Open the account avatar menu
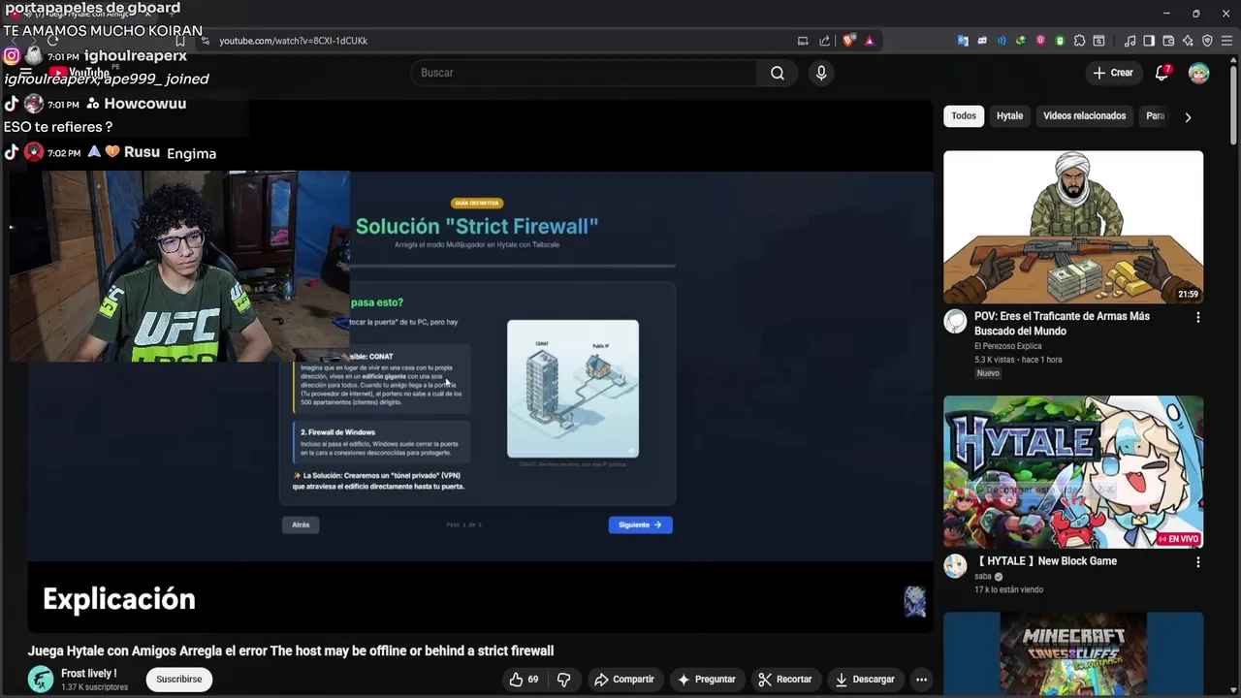This screenshot has width=1241, height=698. click(x=1199, y=73)
